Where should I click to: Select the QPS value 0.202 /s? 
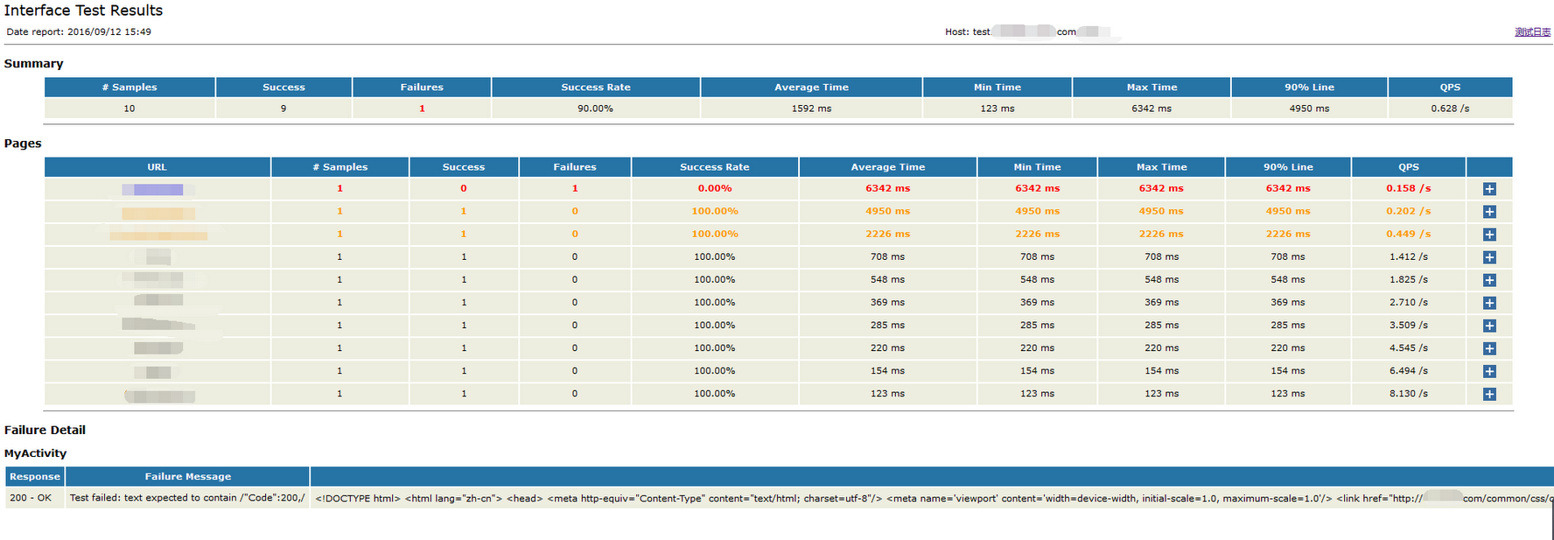(x=1409, y=211)
